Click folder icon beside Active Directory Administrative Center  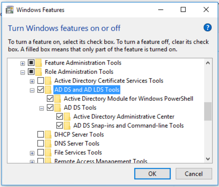[x=67, y=117]
